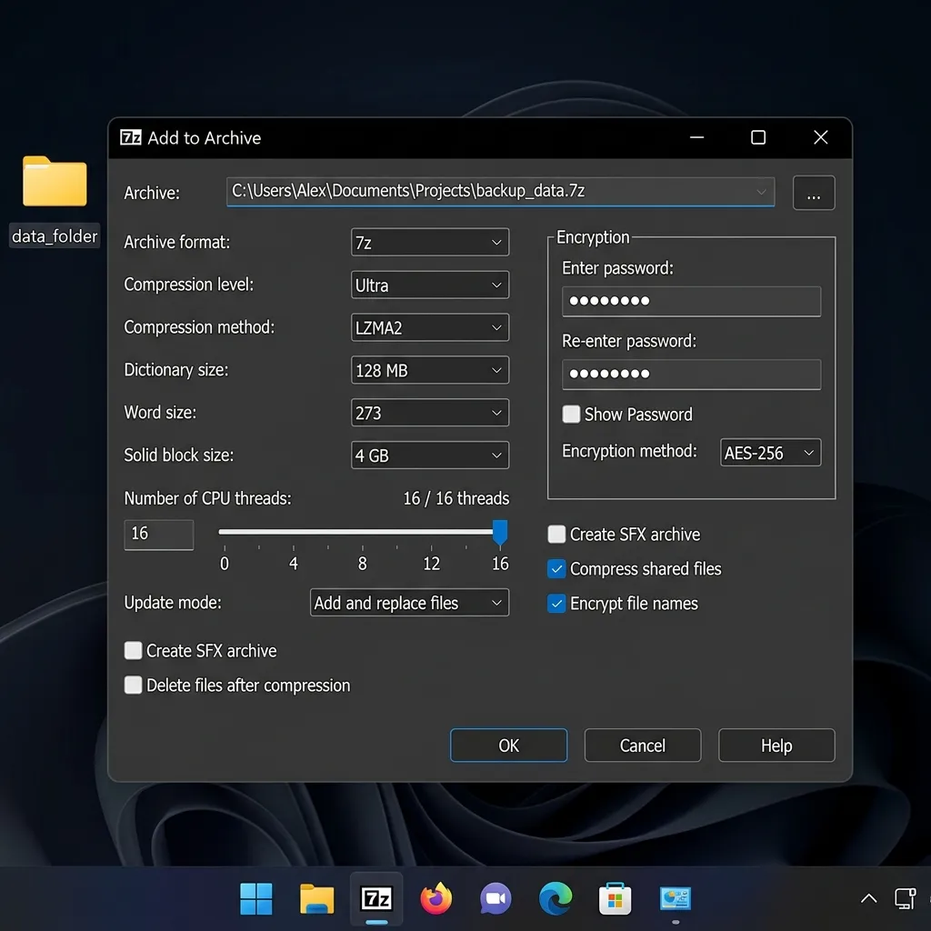
Task: Change the Encryption method dropdown
Action: point(770,453)
